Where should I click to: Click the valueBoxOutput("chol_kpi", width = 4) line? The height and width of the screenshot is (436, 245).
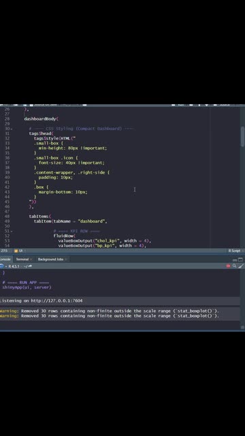(x=105, y=240)
